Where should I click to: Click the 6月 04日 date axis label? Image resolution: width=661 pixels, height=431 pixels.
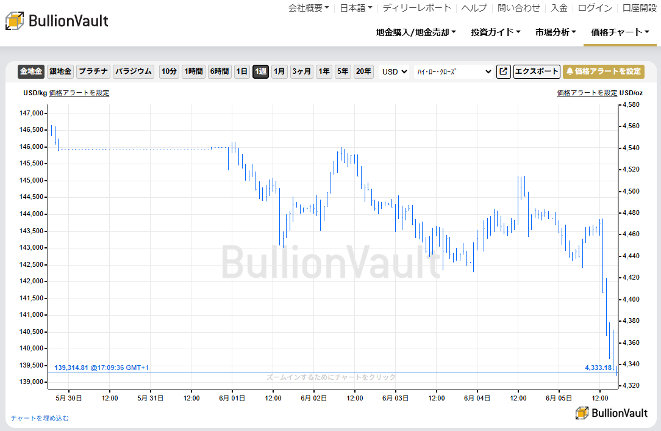click(x=477, y=398)
